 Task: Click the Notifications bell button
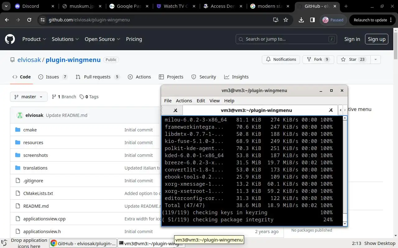[281, 60]
